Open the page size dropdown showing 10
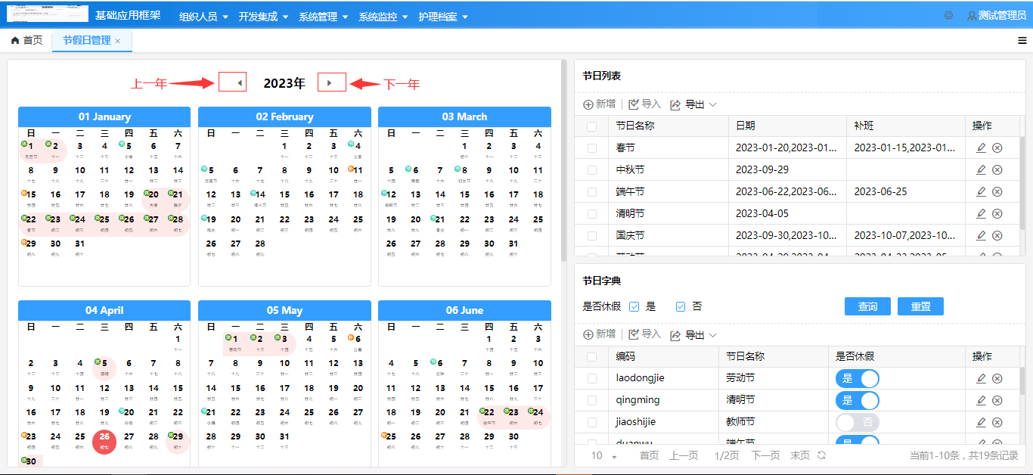 [600, 456]
